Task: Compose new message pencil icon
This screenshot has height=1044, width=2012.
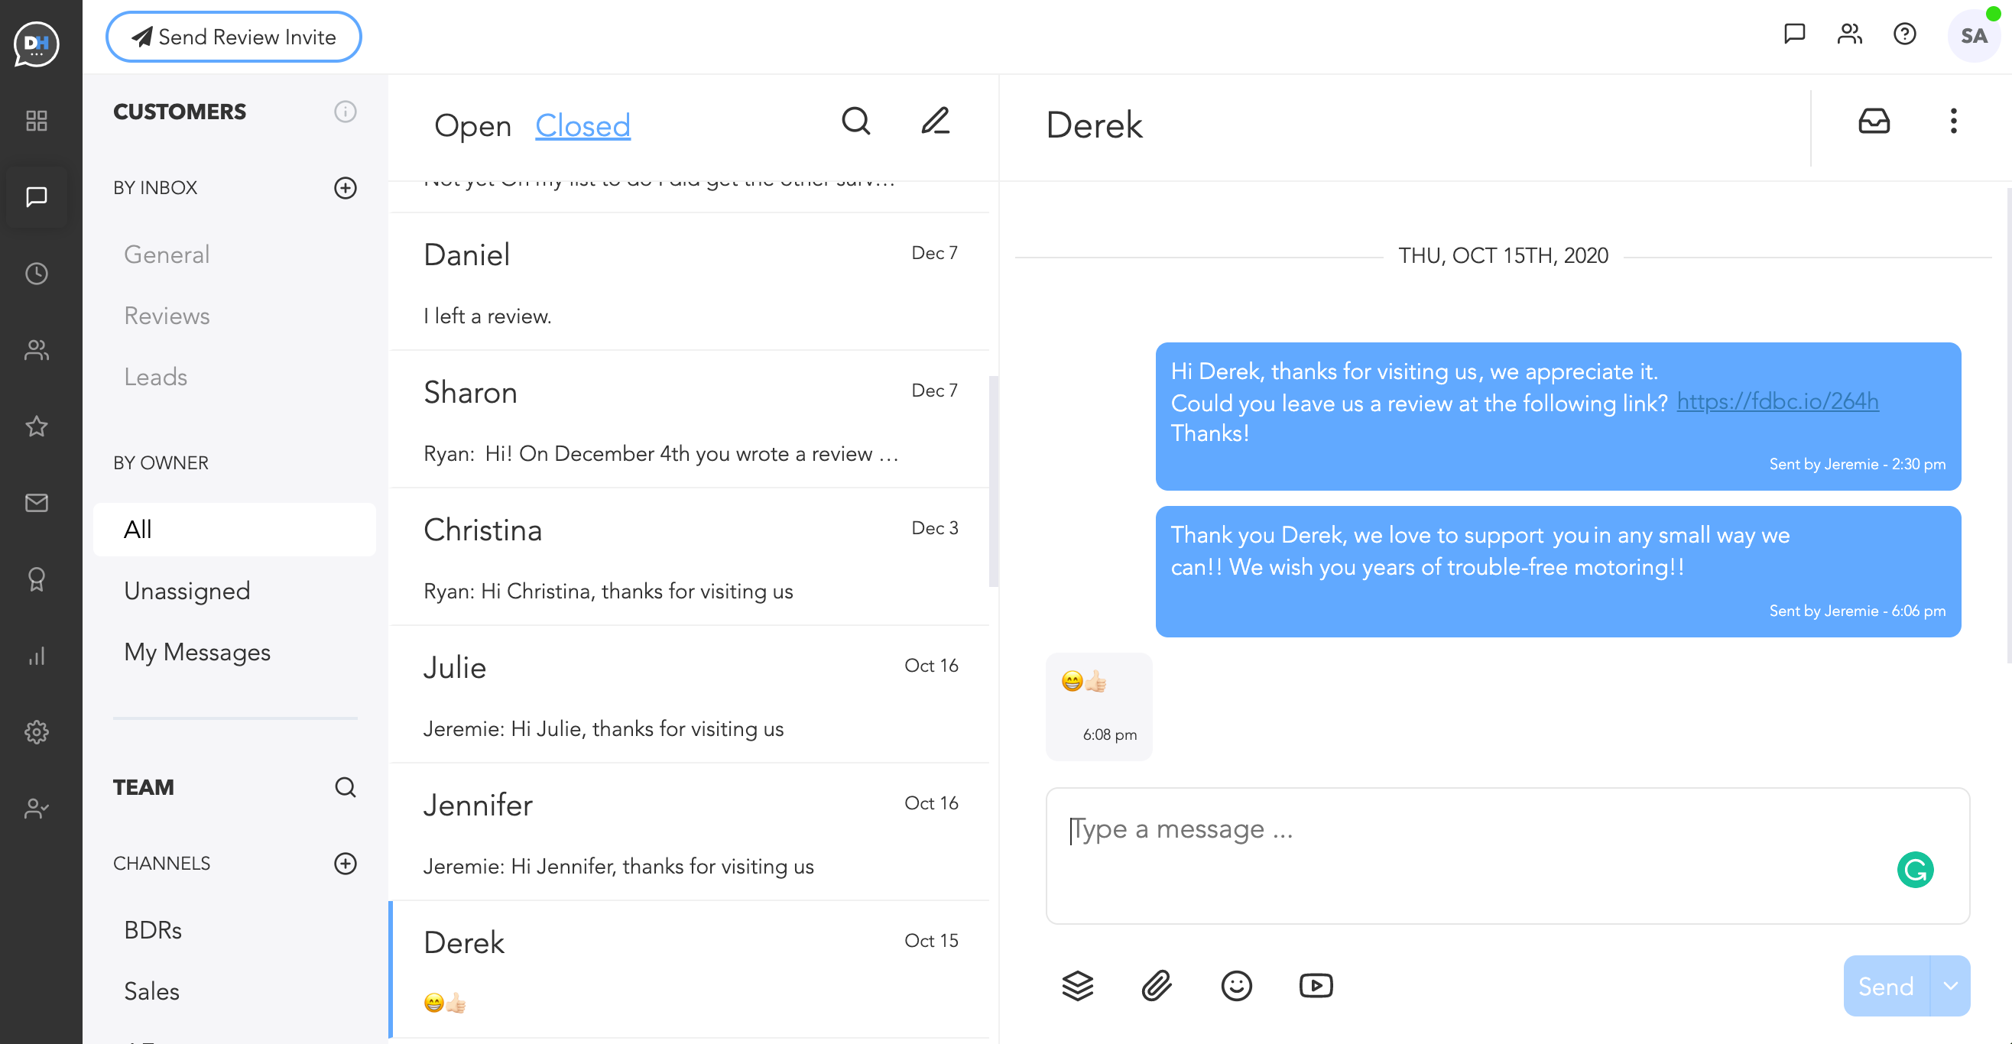Action: (x=935, y=122)
